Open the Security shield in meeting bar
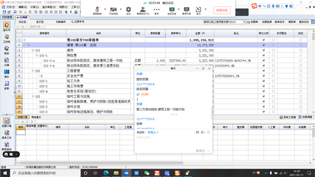The image size is (315, 177). (129, 11)
